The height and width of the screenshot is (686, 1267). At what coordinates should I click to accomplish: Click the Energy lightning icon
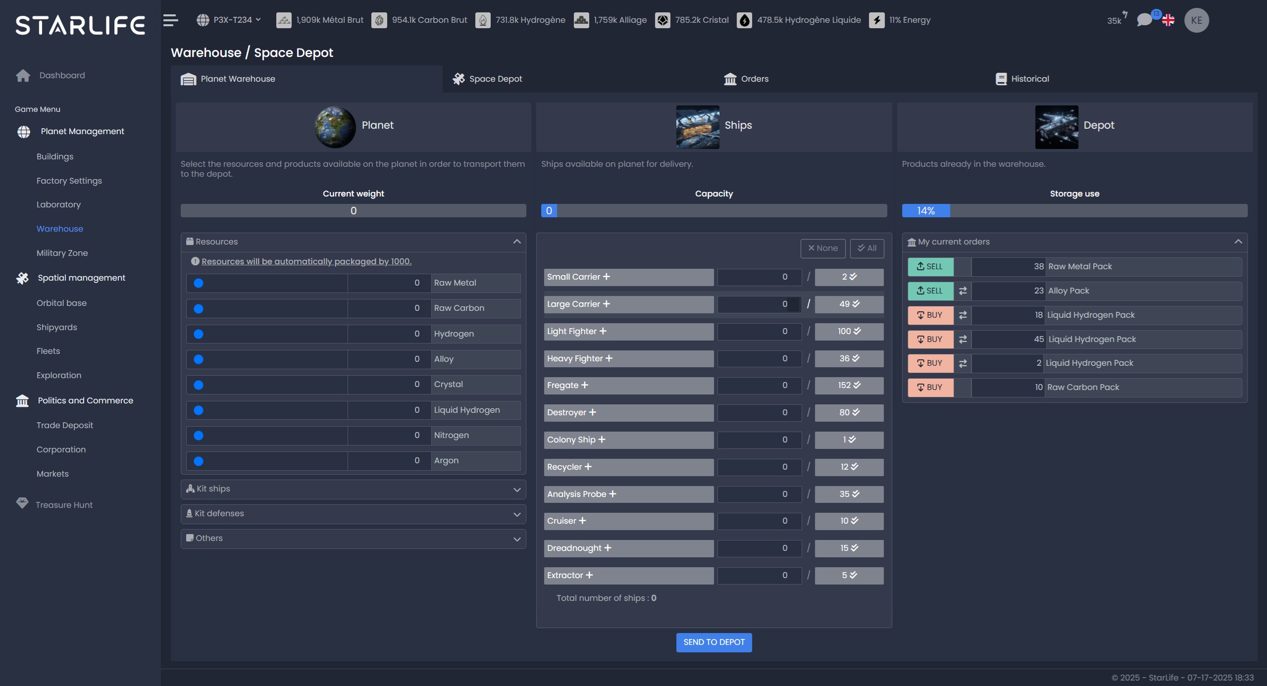point(876,20)
